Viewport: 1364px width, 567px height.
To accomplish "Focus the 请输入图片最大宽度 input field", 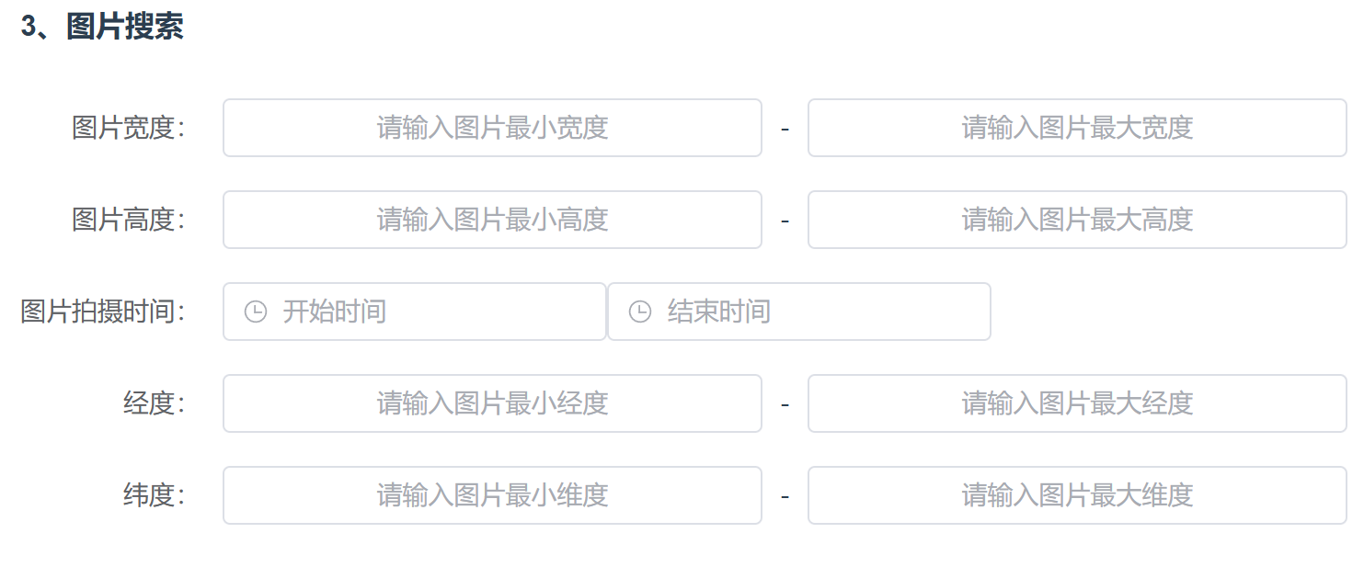I will click(x=1077, y=128).
